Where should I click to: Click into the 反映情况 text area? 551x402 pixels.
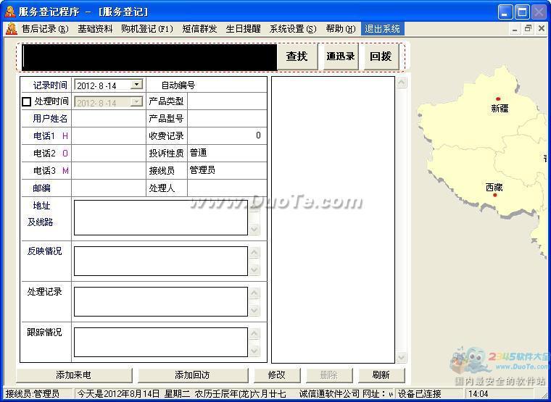click(x=160, y=261)
